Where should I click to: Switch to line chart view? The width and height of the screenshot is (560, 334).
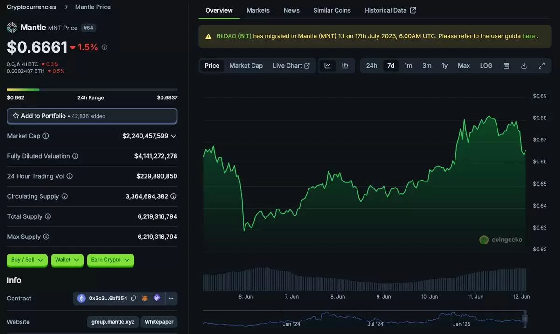[x=328, y=66]
